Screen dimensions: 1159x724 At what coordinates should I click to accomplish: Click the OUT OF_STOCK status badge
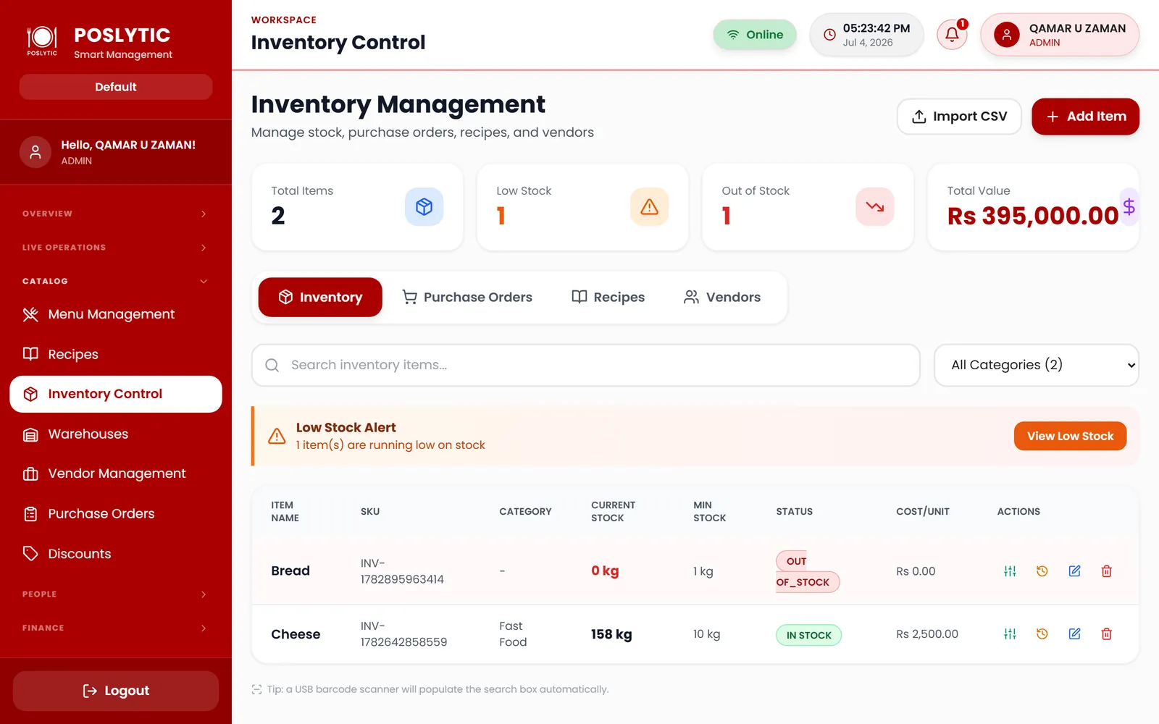coord(808,571)
